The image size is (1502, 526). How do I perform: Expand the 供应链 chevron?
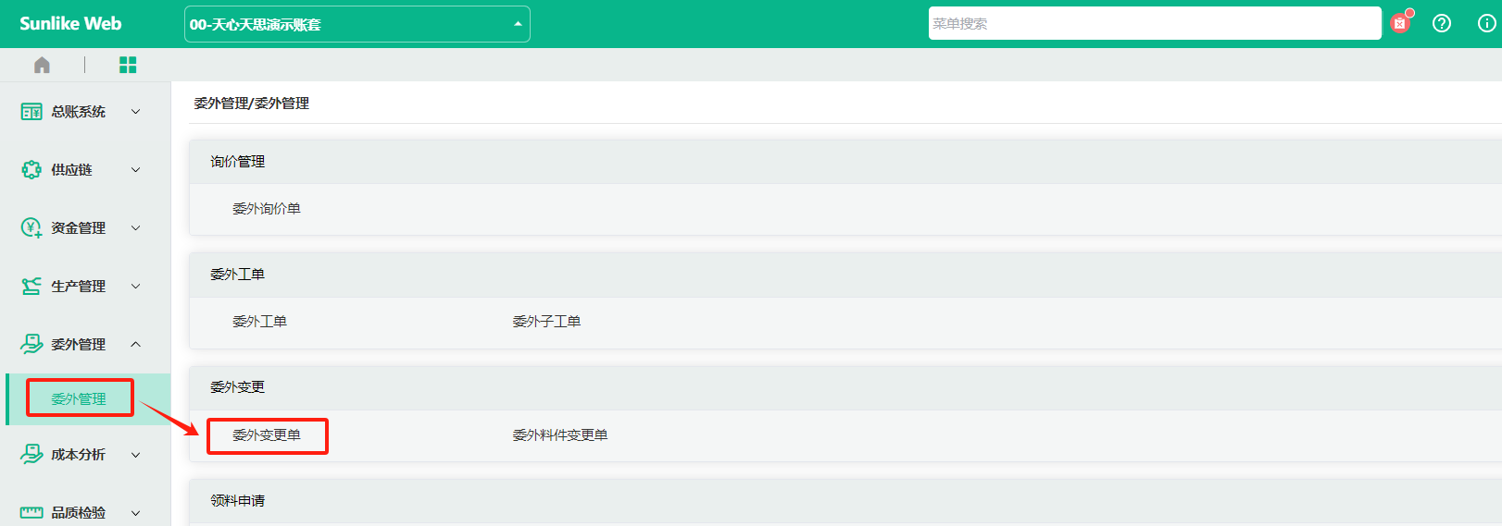pyautogui.click(x=136, y=170)
